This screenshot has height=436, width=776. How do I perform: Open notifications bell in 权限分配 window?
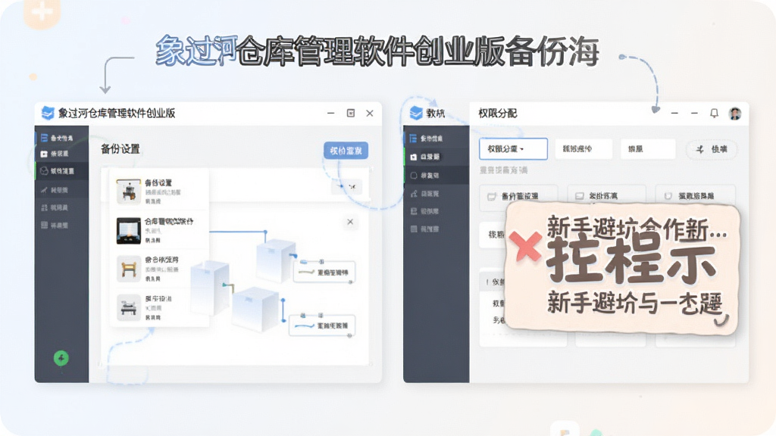[714, 114]
